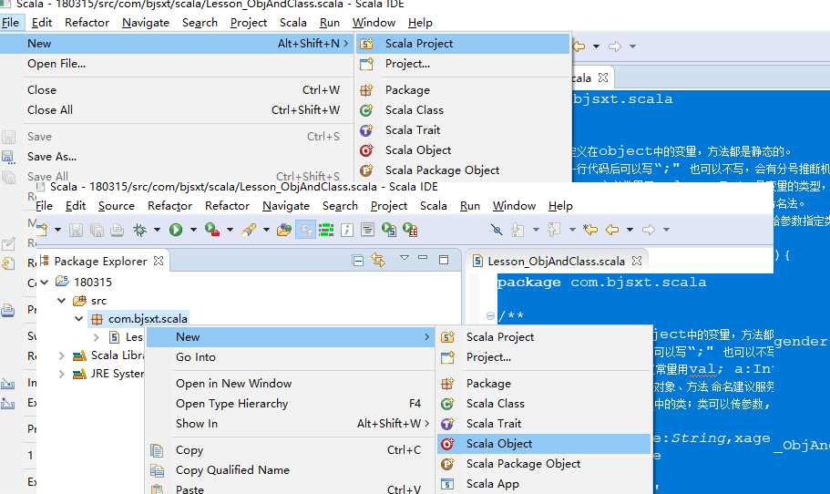Open the Window menu in front window
Image resolution: width=830 pixels, height=494 pixels.
coord(514,206)
